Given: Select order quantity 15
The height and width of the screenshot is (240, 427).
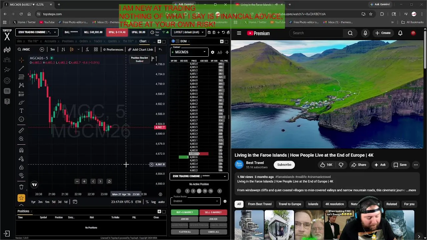Looking at the screenshot, I should (x=210, y=191).
